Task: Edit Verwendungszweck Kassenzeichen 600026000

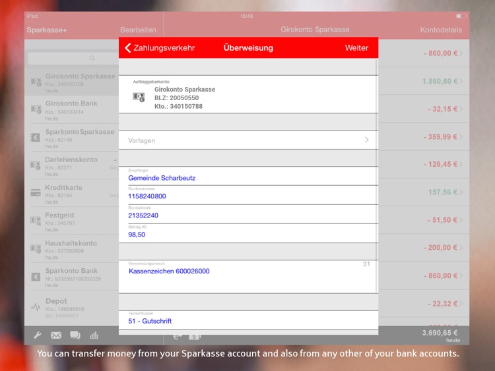Action: 248,276
